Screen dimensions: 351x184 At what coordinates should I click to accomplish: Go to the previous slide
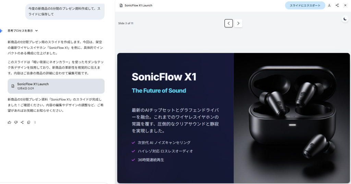click(x=229, y=23)
